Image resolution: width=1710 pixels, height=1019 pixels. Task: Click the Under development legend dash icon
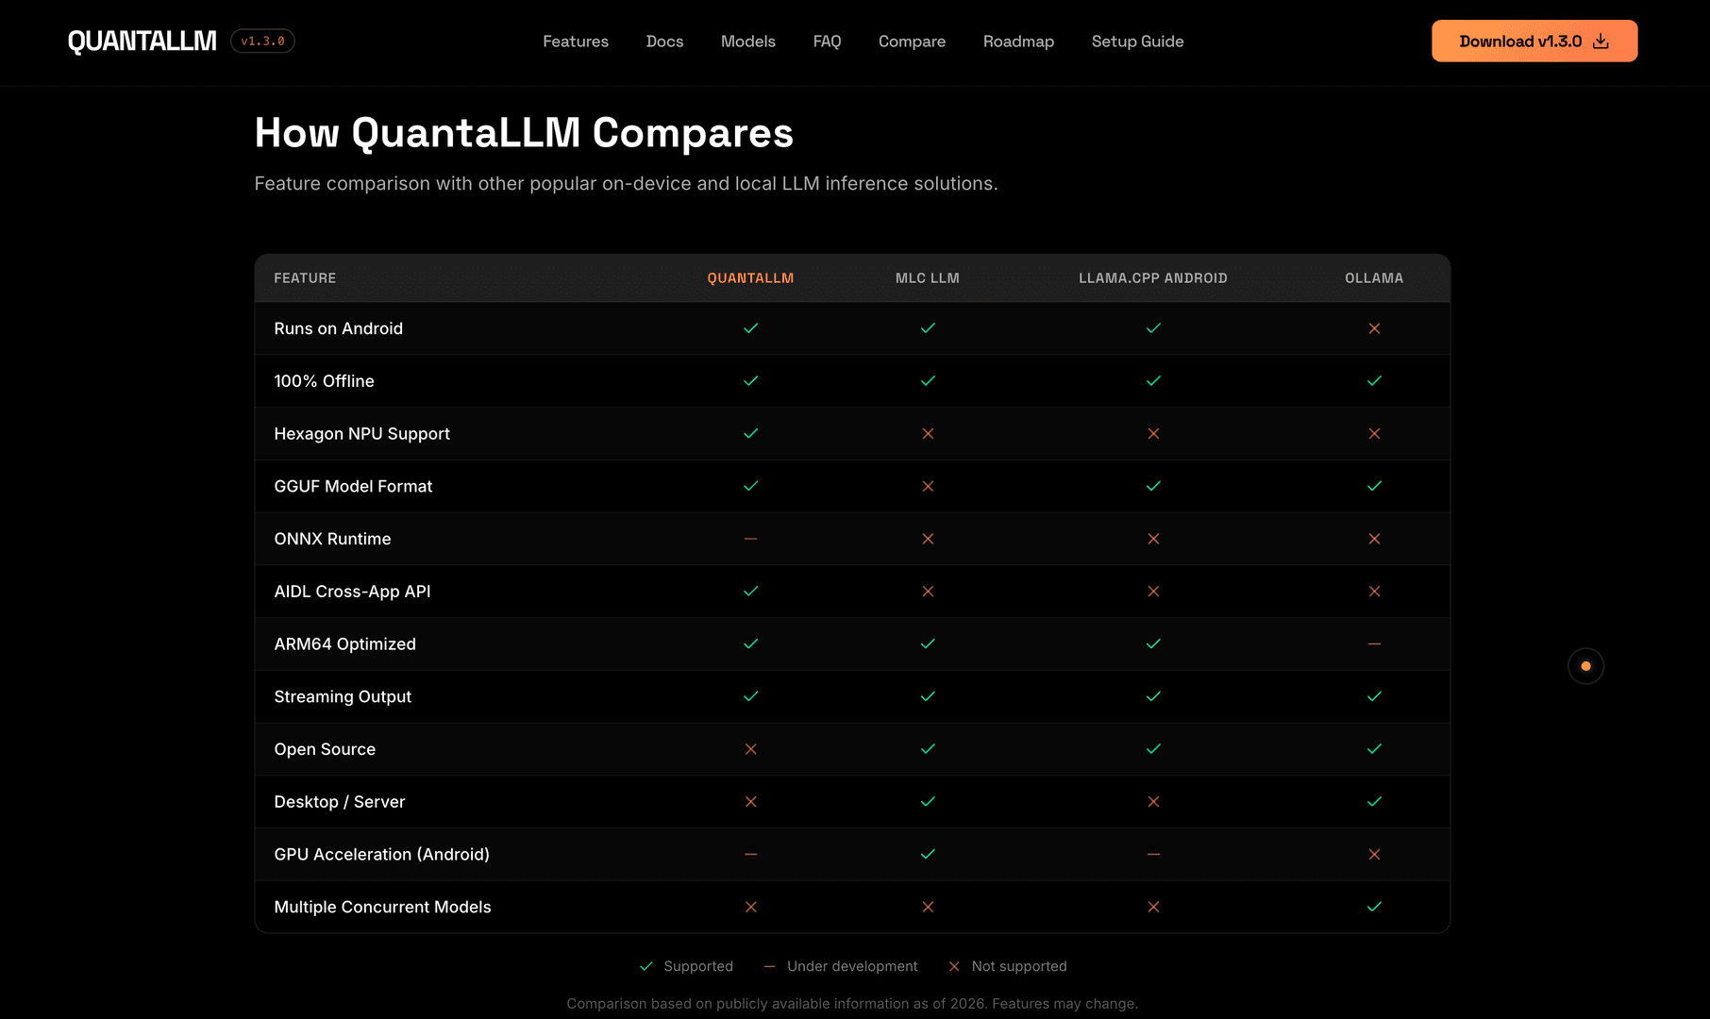pos(769,966)
